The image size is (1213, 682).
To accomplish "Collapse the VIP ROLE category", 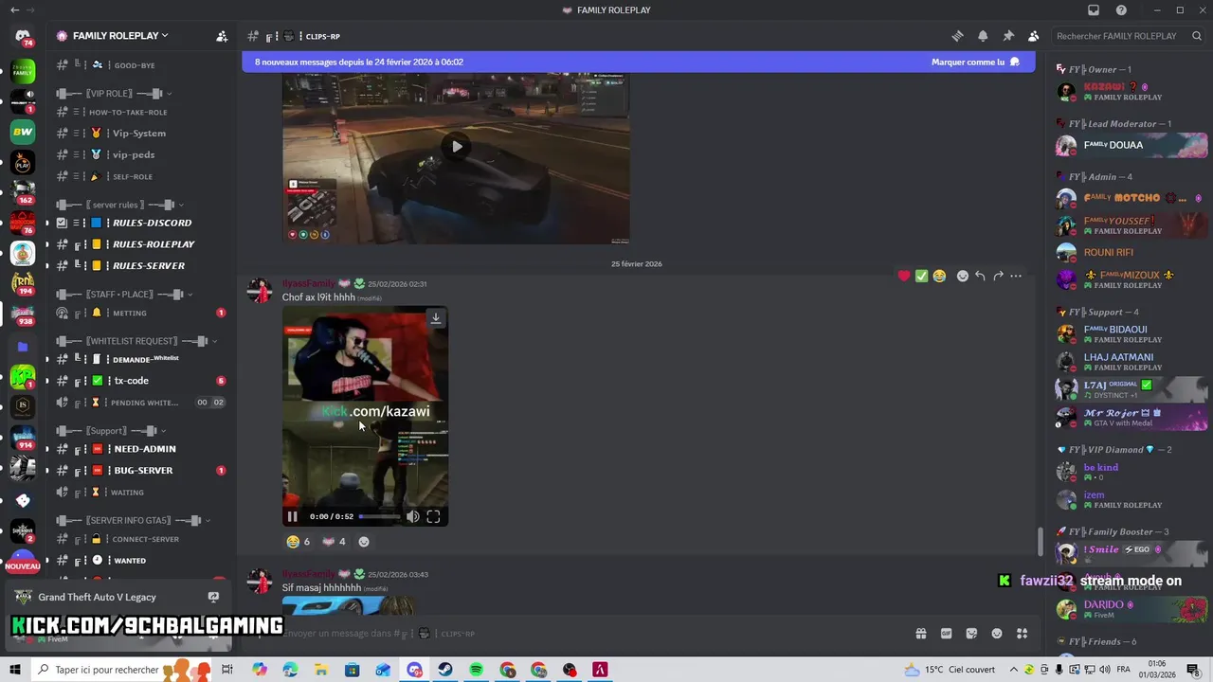I will point(114,94).
